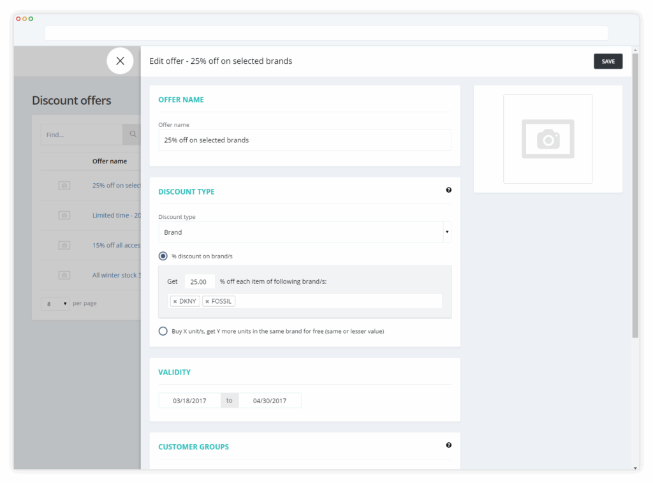Screen dimensions: 653x483
Task: Open 15% off all accessories offer link
Action: pos(116,246)
